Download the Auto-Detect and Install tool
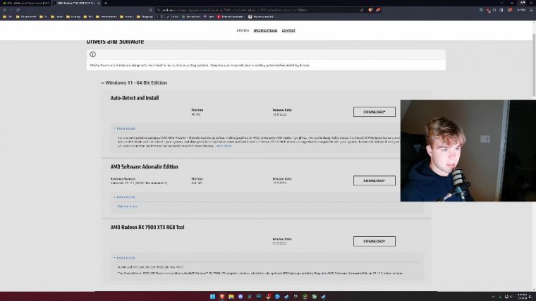 [x=374, y=112]
